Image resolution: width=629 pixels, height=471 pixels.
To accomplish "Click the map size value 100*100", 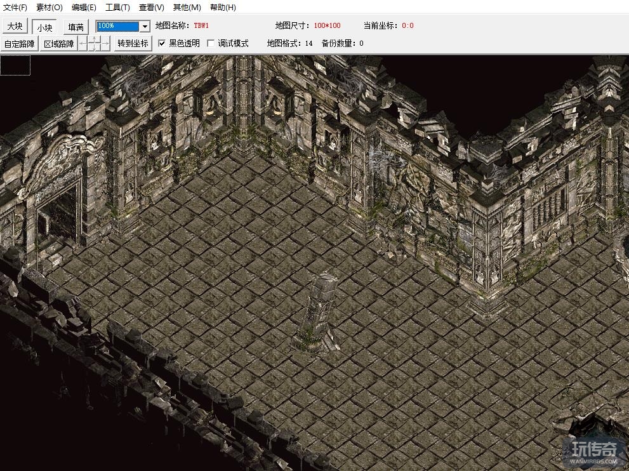I will [x=328, y=25].
